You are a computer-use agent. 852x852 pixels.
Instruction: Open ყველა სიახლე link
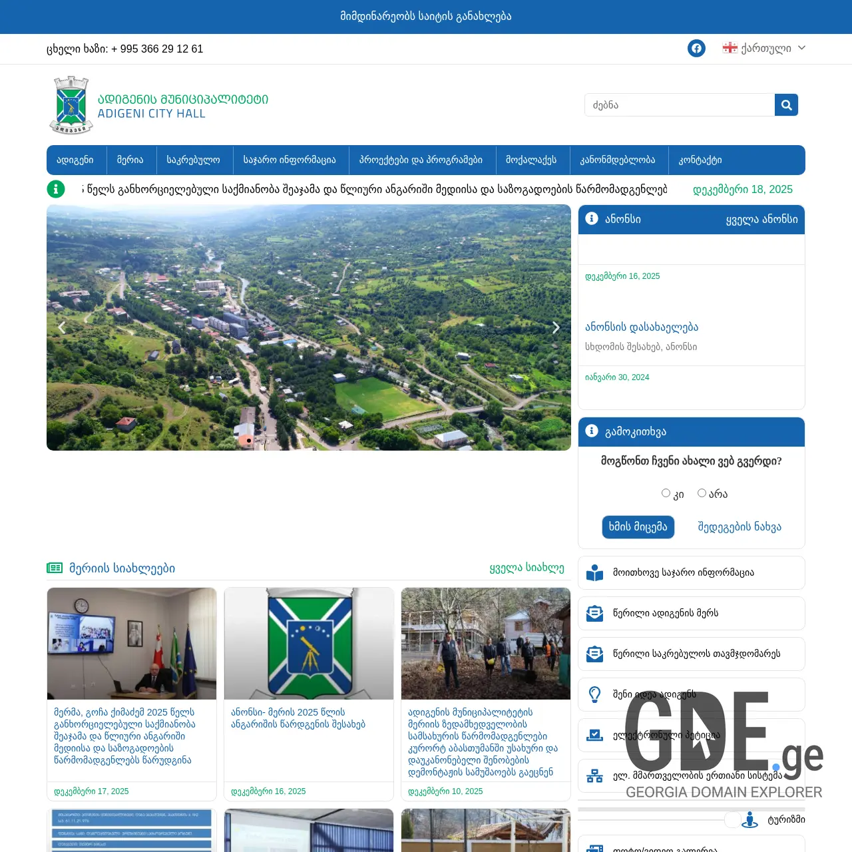coord(528,568)
